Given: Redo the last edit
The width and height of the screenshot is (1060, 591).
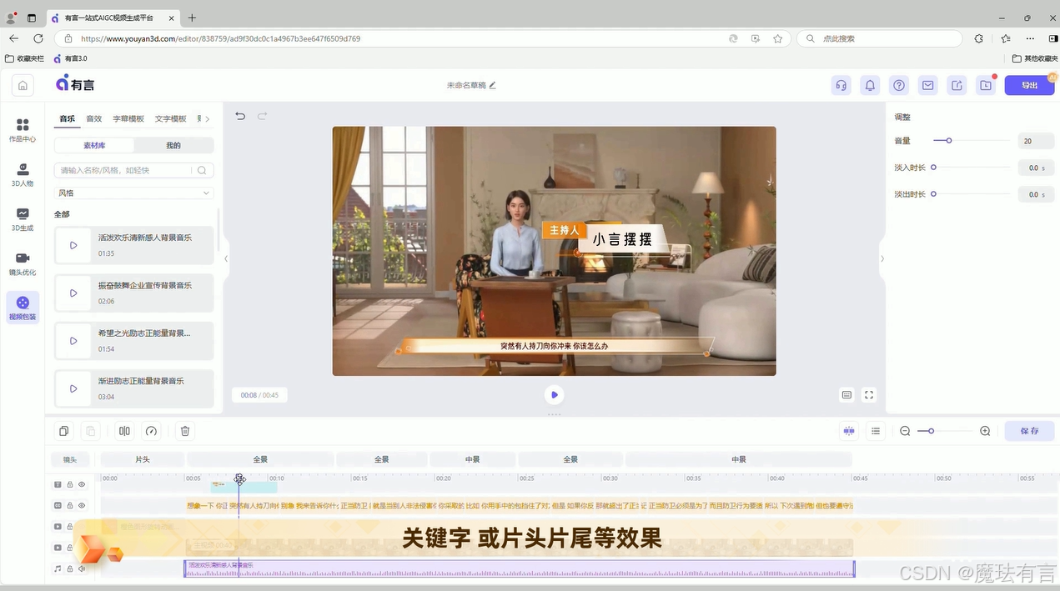Looking at the screenshot, I should 262,116.
